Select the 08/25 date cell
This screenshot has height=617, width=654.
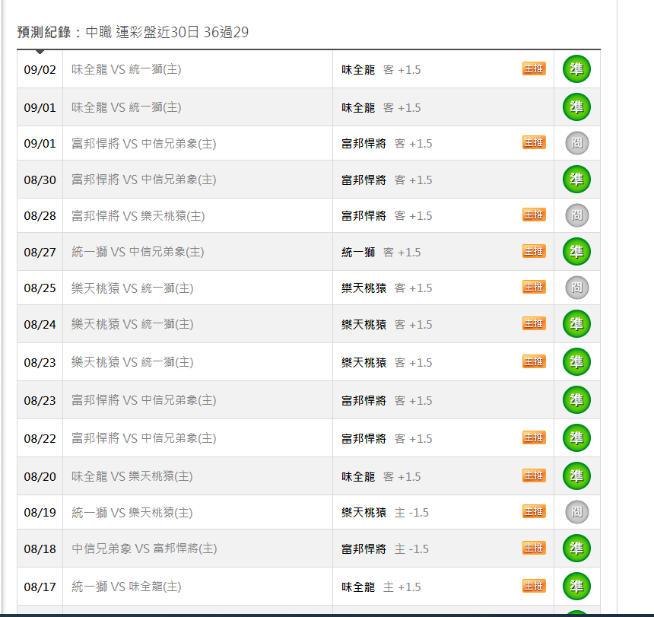40,288
